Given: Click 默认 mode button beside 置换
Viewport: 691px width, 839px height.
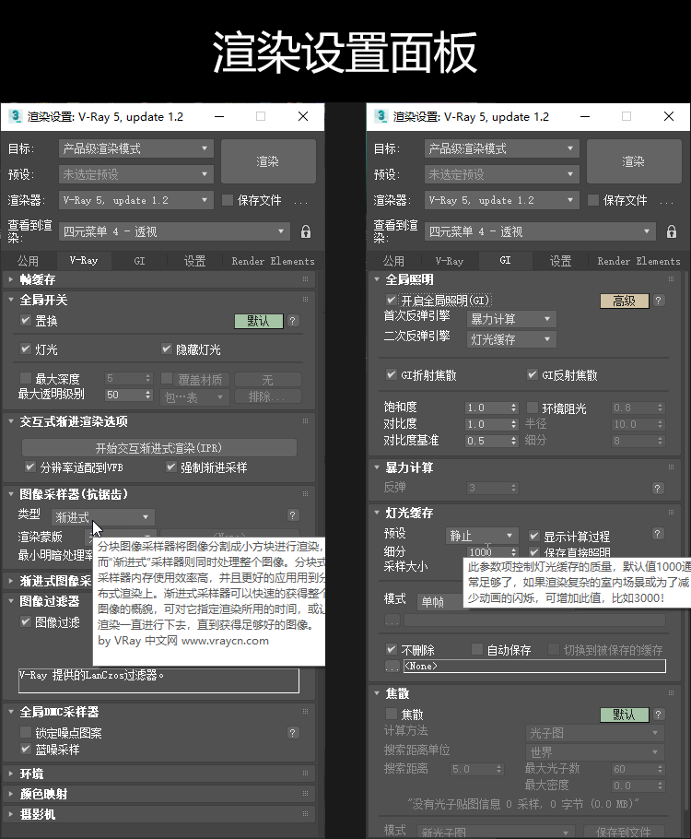Looking at the screenshot, I should pos(258,321).
